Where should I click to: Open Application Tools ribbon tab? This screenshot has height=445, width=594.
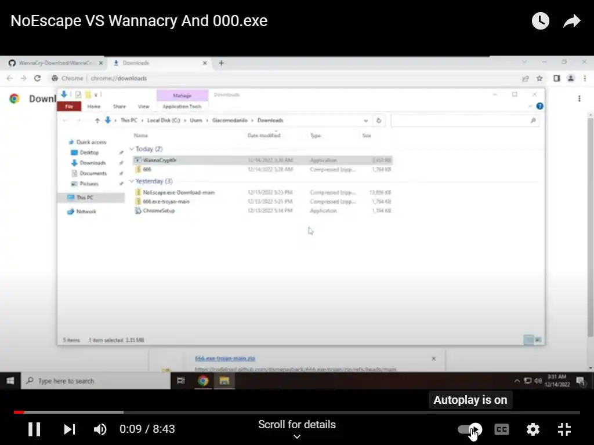[182, 107]
